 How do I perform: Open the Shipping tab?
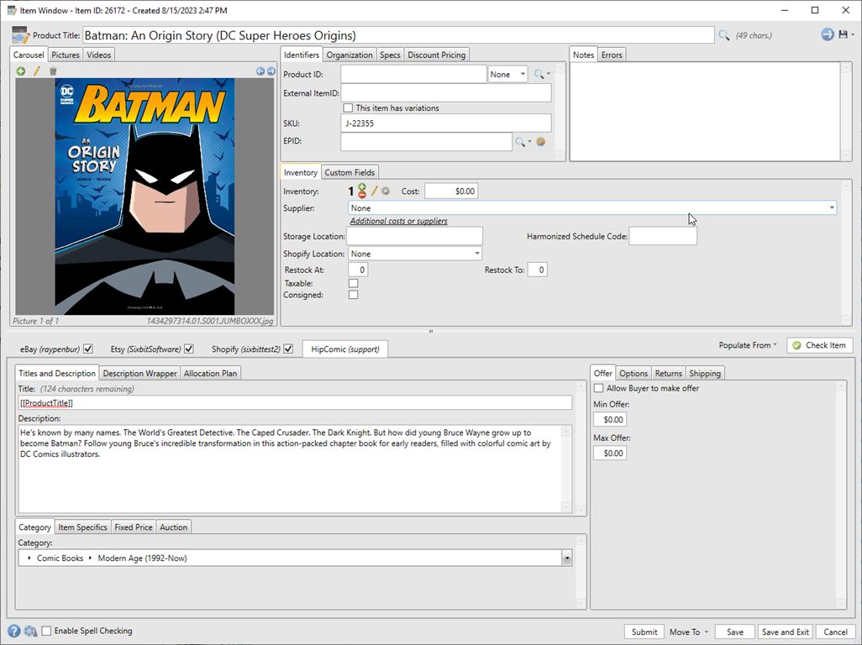tap(705, 374)
